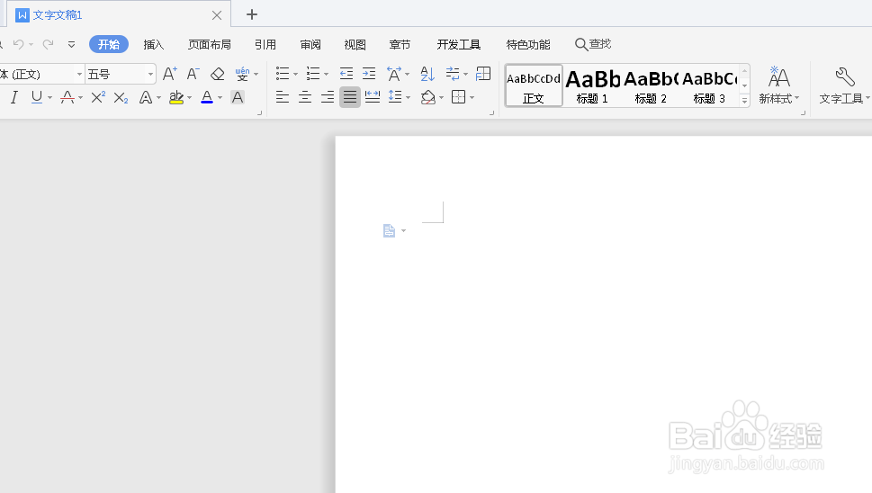
Task: Click the increase indent icon
Action: coord(369,74)
